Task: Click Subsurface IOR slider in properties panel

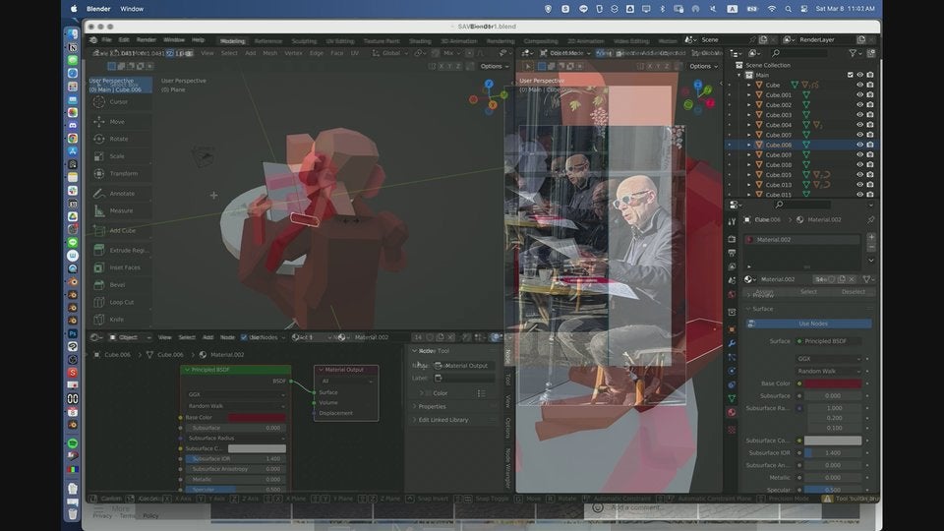Action: coord(833,452)
